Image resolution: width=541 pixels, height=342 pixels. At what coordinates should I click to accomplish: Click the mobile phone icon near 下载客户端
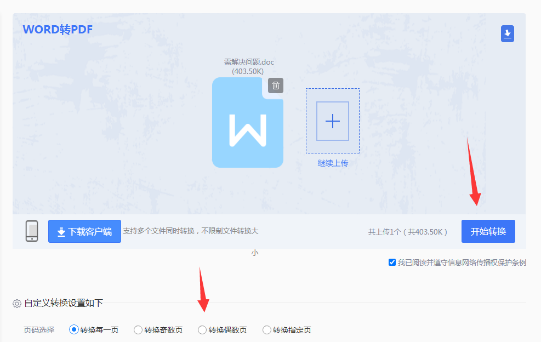tap(32, 231)
